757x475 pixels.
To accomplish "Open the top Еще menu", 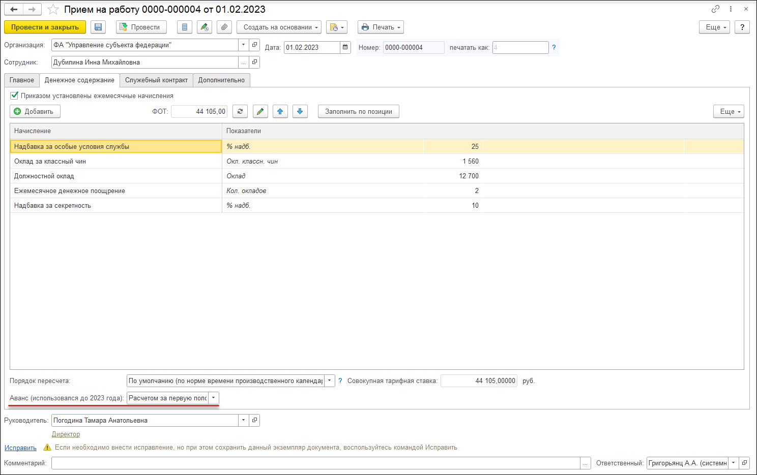I will tap(715, 27).
